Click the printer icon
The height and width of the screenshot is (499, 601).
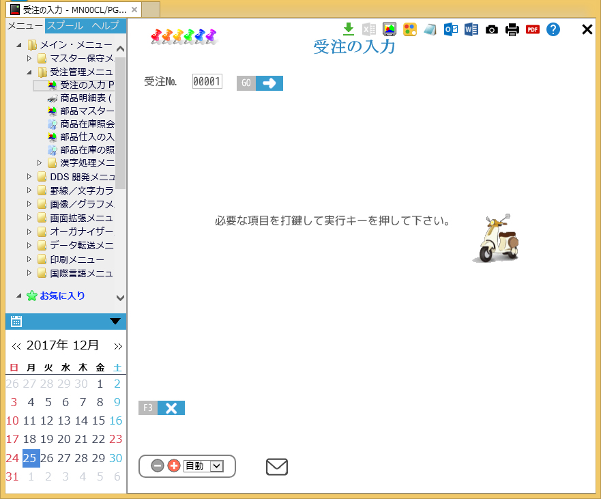[512, 30]
